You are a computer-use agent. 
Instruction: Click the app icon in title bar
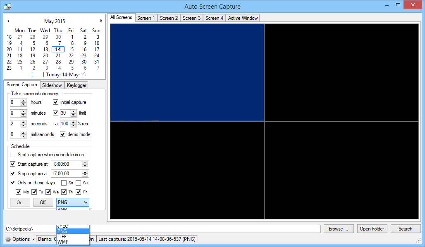[7, 6]
